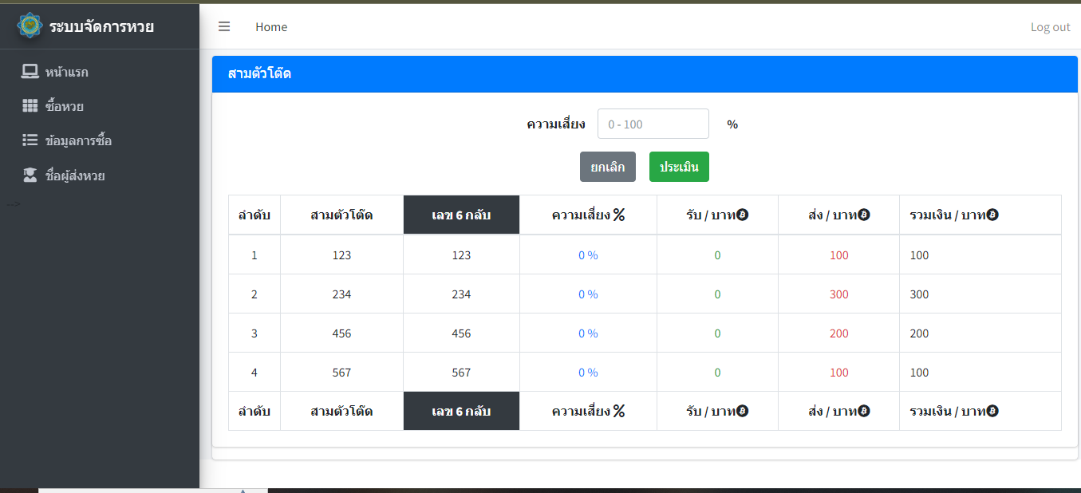Click the red 300 value in ส่ง column

[838, 294]
